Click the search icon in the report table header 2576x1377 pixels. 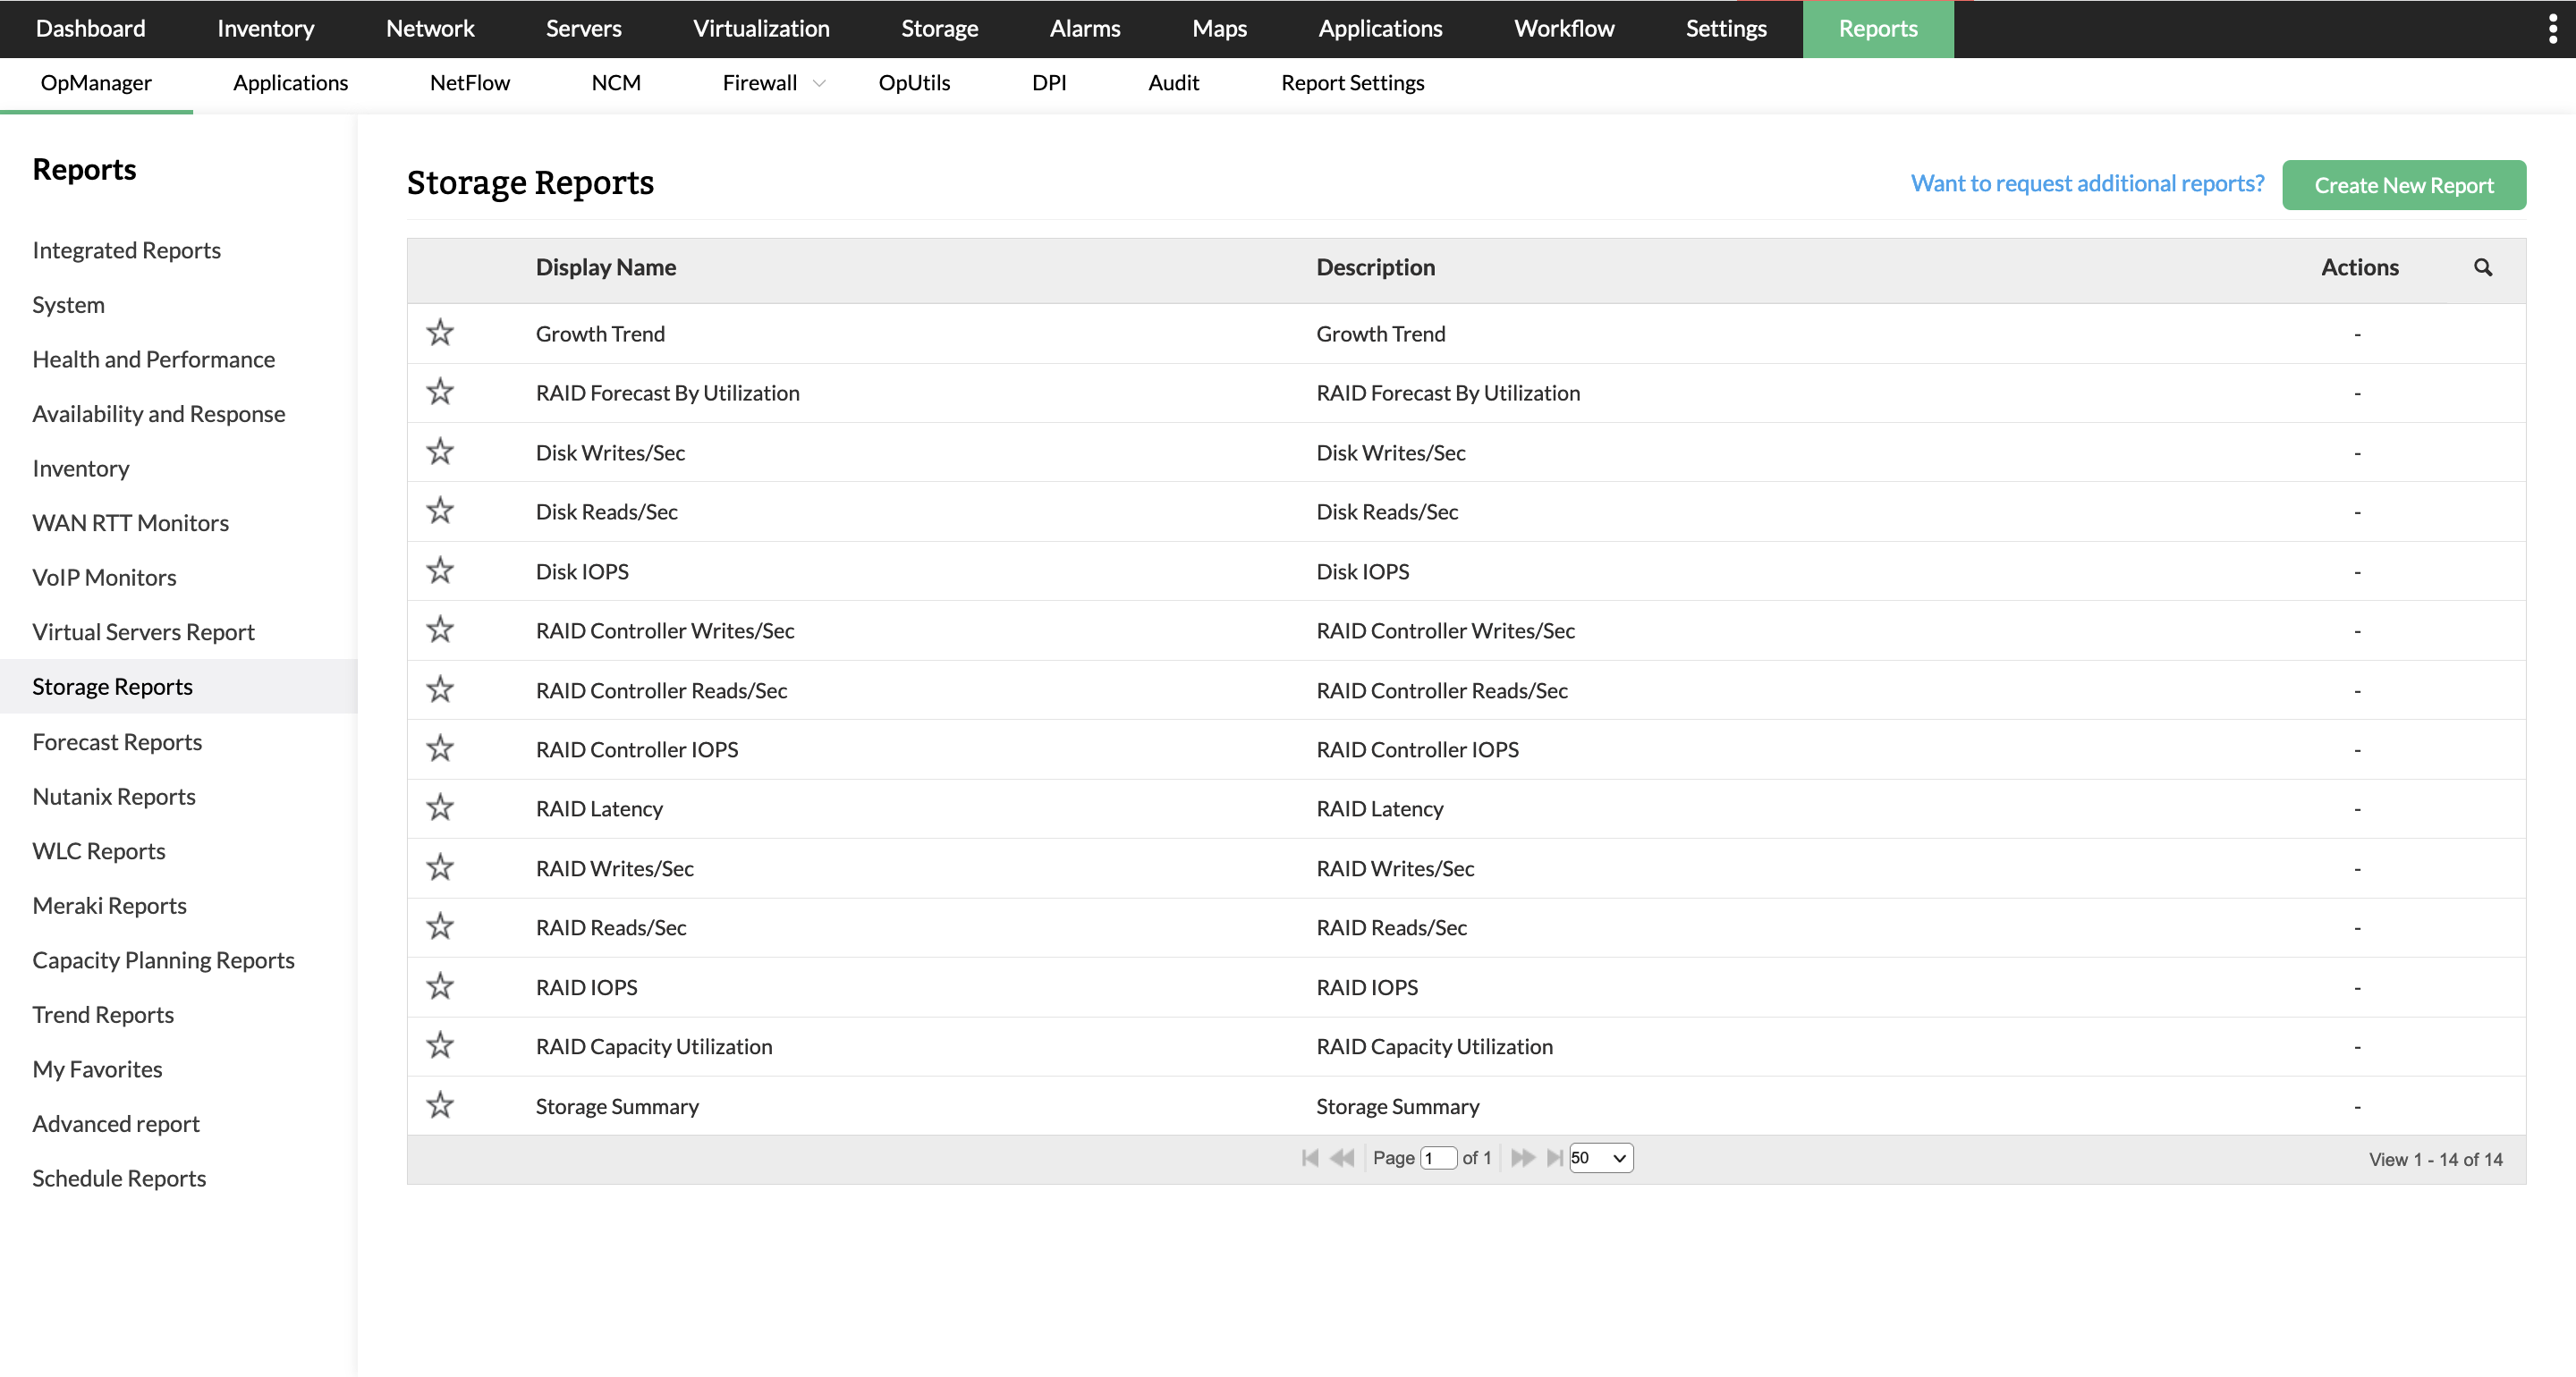pyautogui.click(x=2484, y=267)
